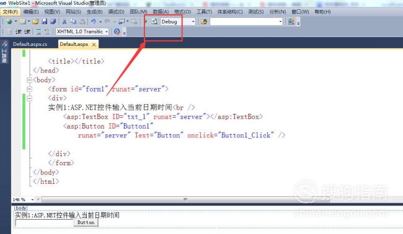Click the Check Accessibility globe icon

117,32
